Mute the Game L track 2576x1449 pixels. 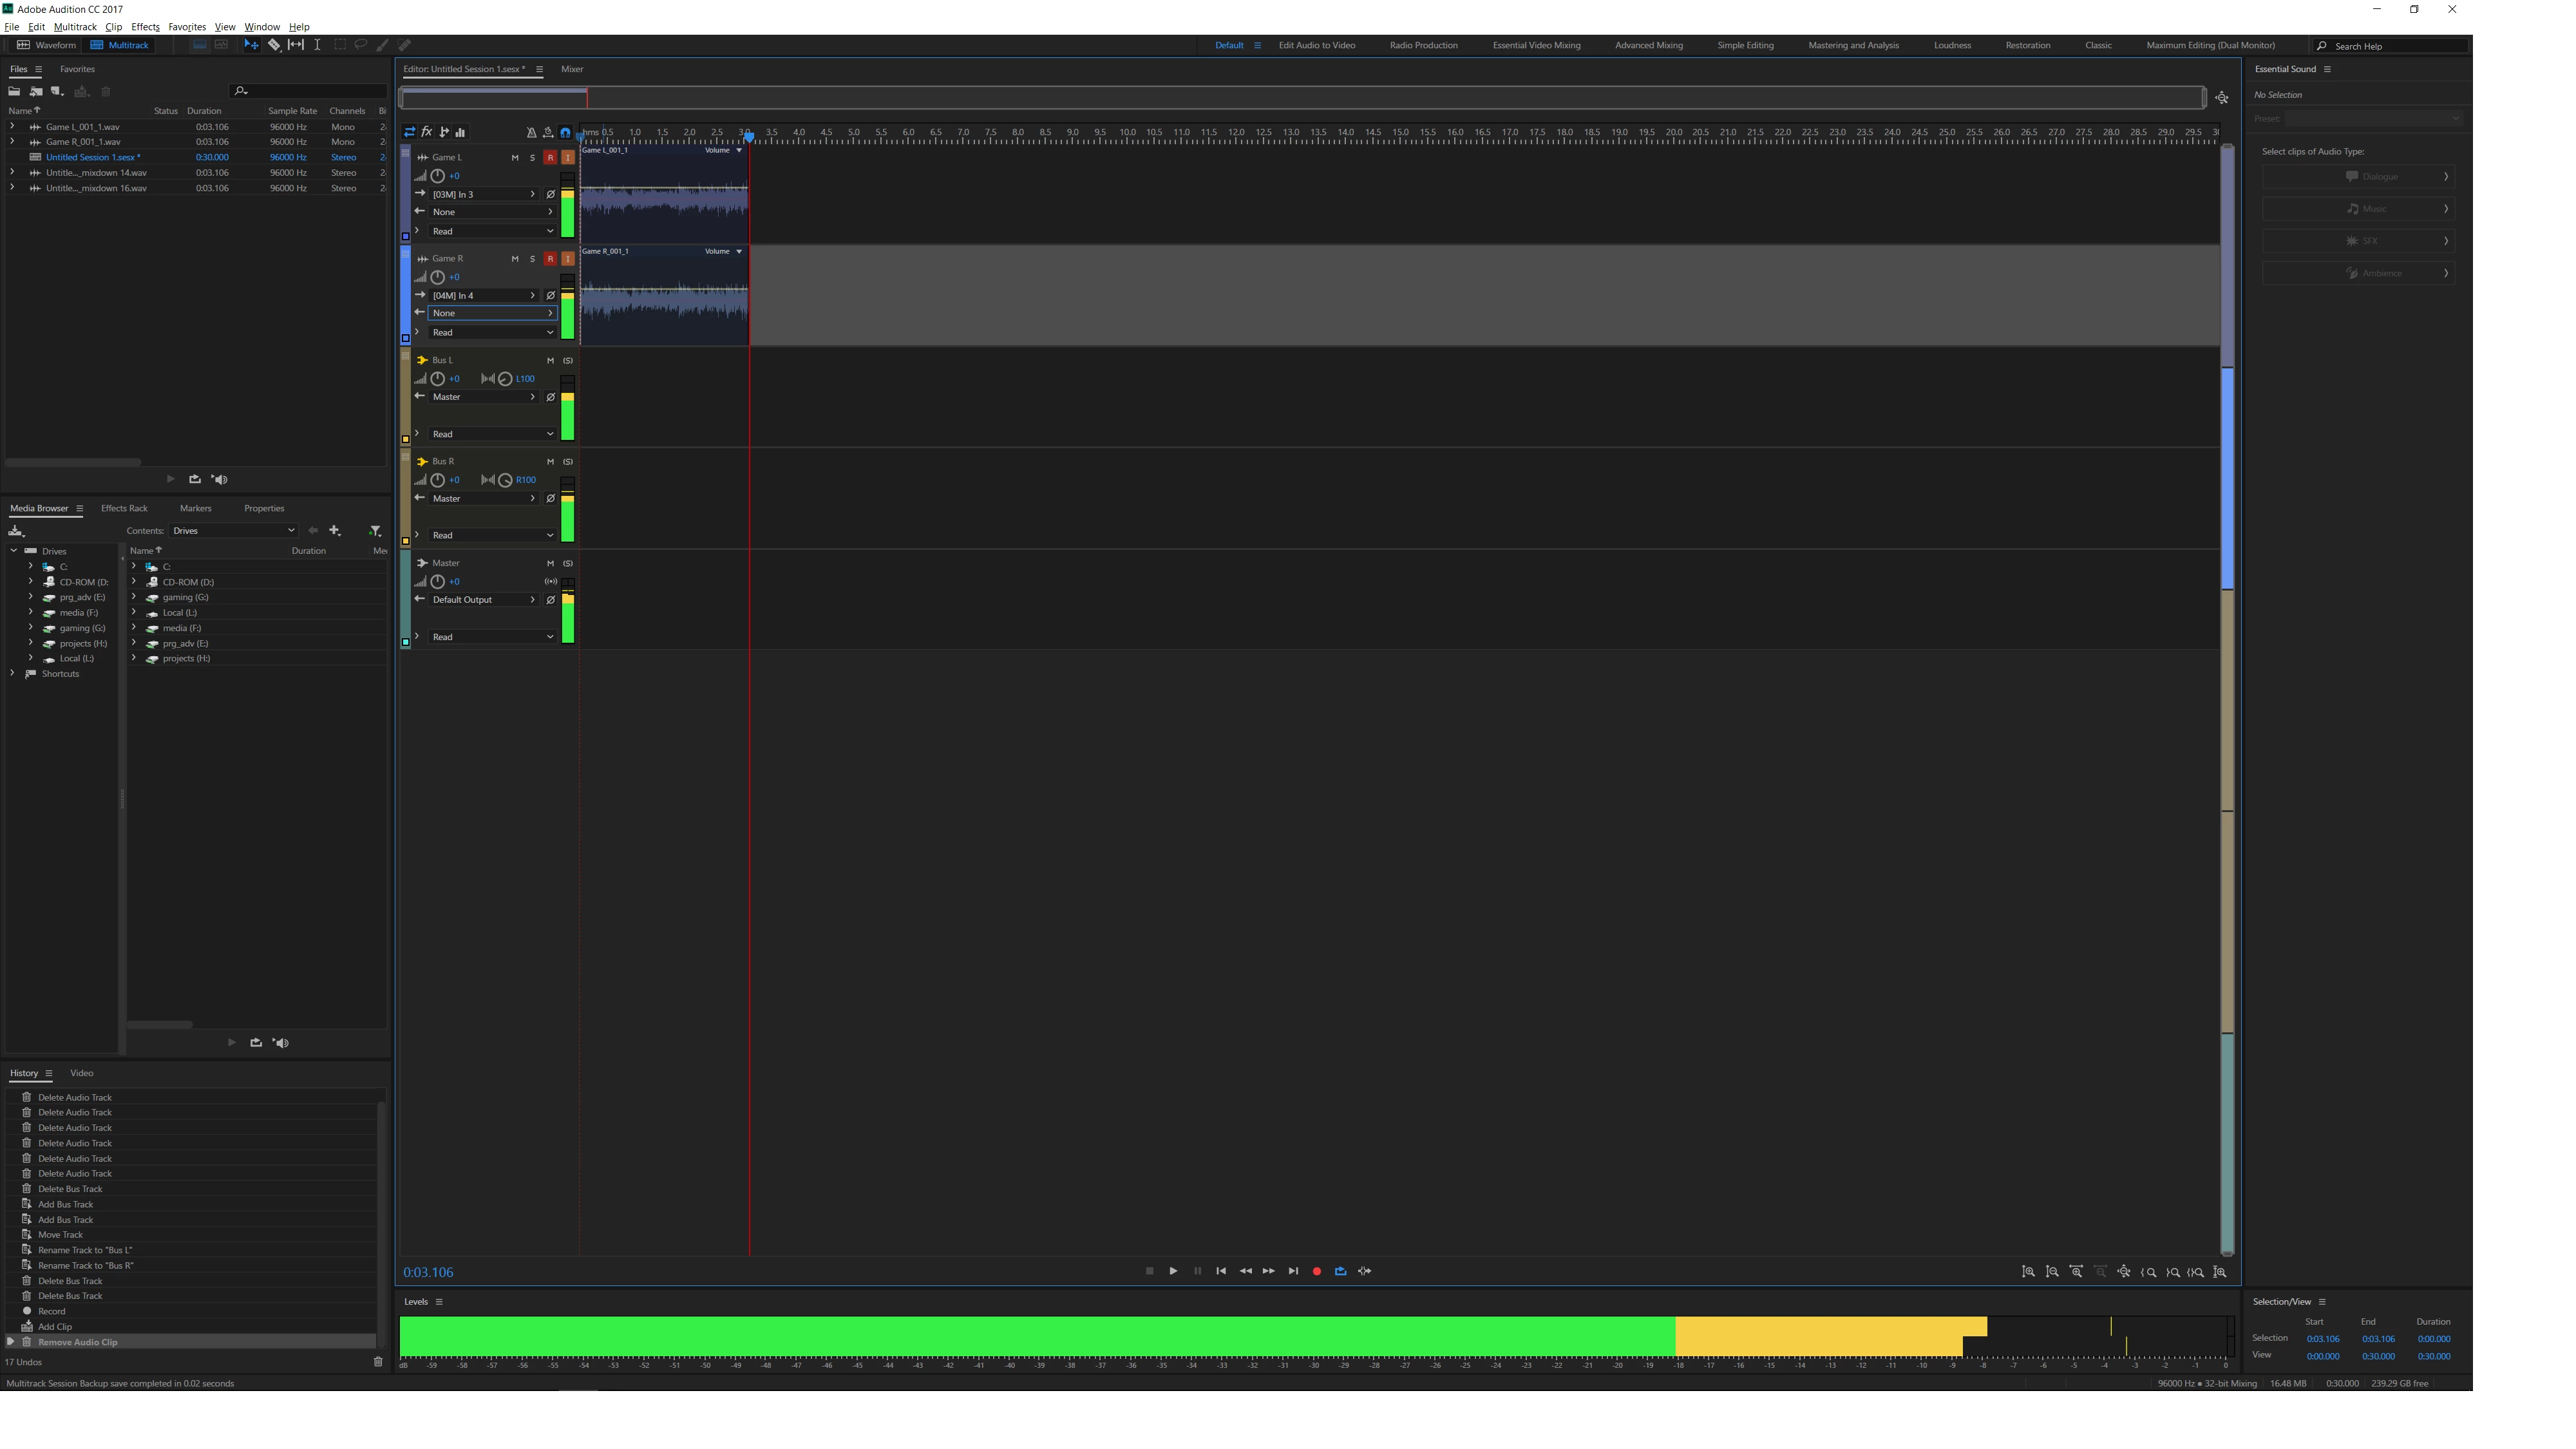tap(515, 158)
